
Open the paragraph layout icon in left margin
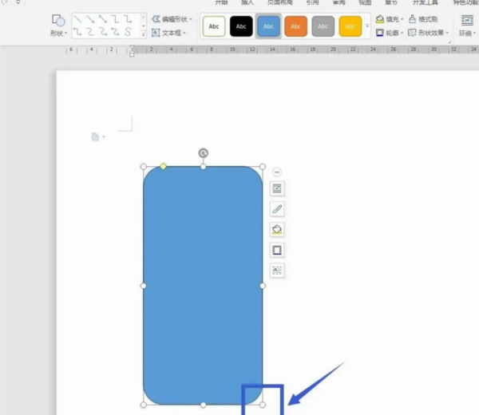coord(97,136)
